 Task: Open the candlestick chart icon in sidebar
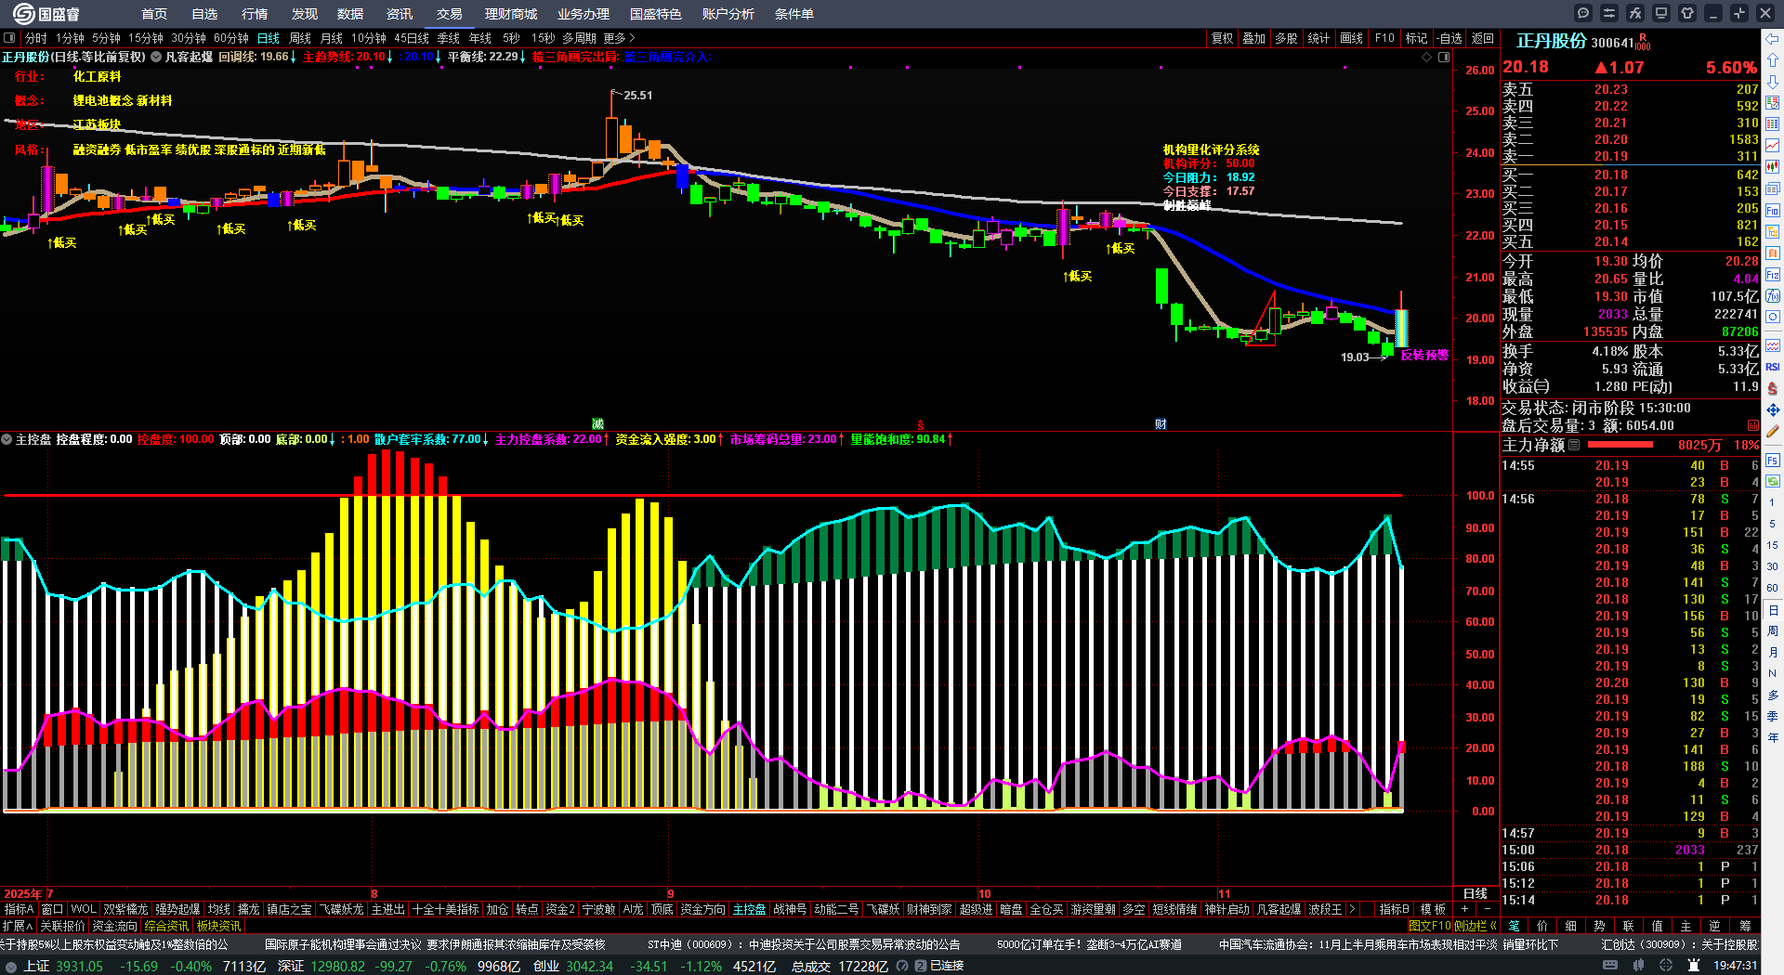(1773, 167)
